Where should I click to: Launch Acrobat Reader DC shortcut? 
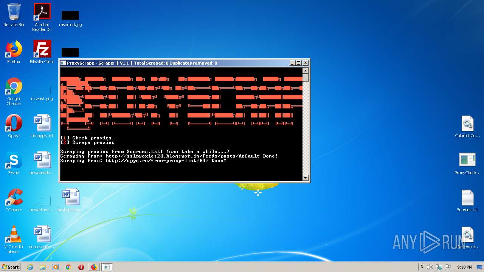[x=42, y=17]
